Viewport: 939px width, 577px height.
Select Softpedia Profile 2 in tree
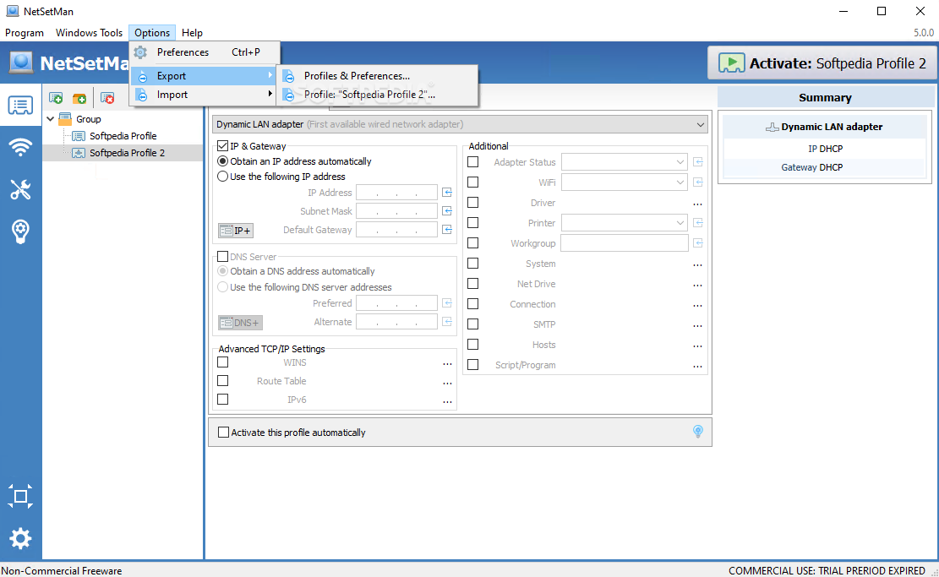tap(127, 153)
